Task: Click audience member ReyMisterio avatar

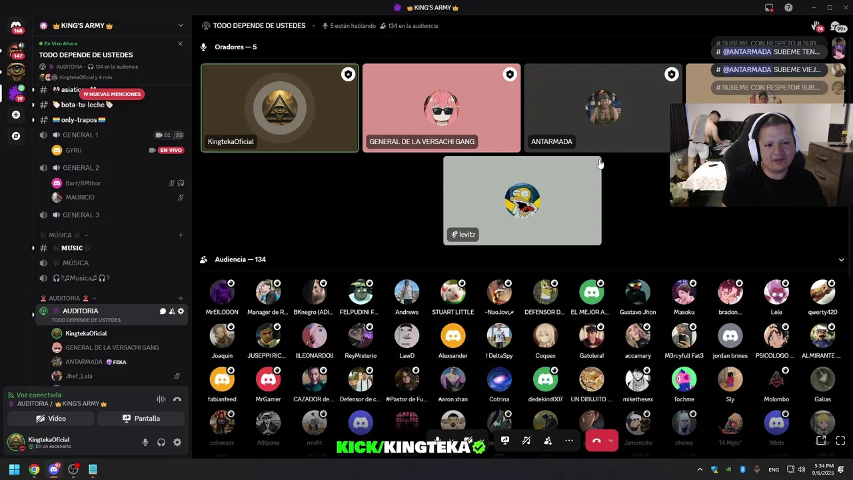Action: [361, 336]
